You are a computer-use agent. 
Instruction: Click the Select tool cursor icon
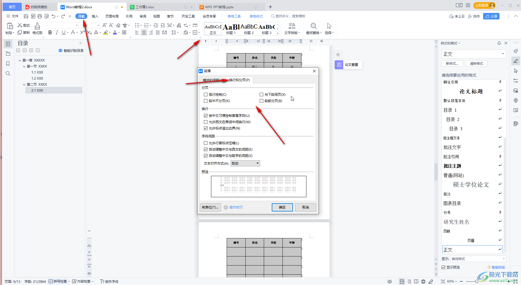(329, 26)
